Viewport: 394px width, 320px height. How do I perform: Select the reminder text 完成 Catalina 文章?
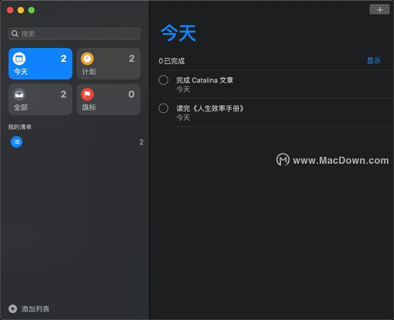pos(204,81)
